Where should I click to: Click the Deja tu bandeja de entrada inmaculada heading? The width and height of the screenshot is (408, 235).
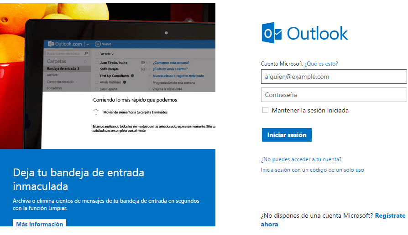(x=78, y=179)
